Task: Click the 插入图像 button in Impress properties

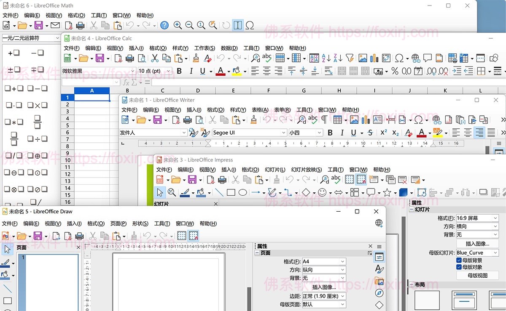Action: (x=477, y=244)
